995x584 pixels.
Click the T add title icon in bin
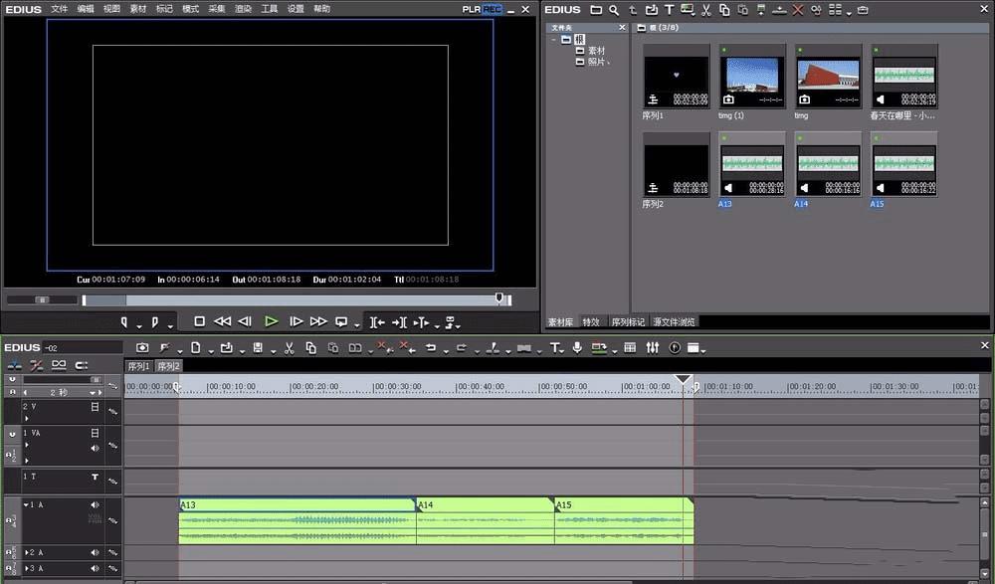point(670,10)
